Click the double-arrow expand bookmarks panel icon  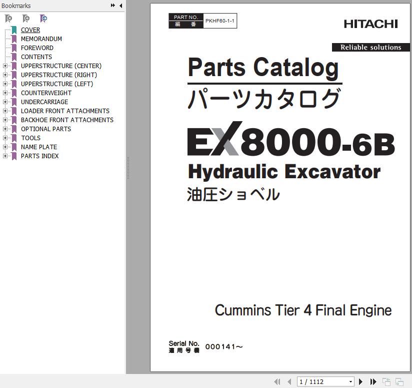pyautogui.click(x=112, y=6)
